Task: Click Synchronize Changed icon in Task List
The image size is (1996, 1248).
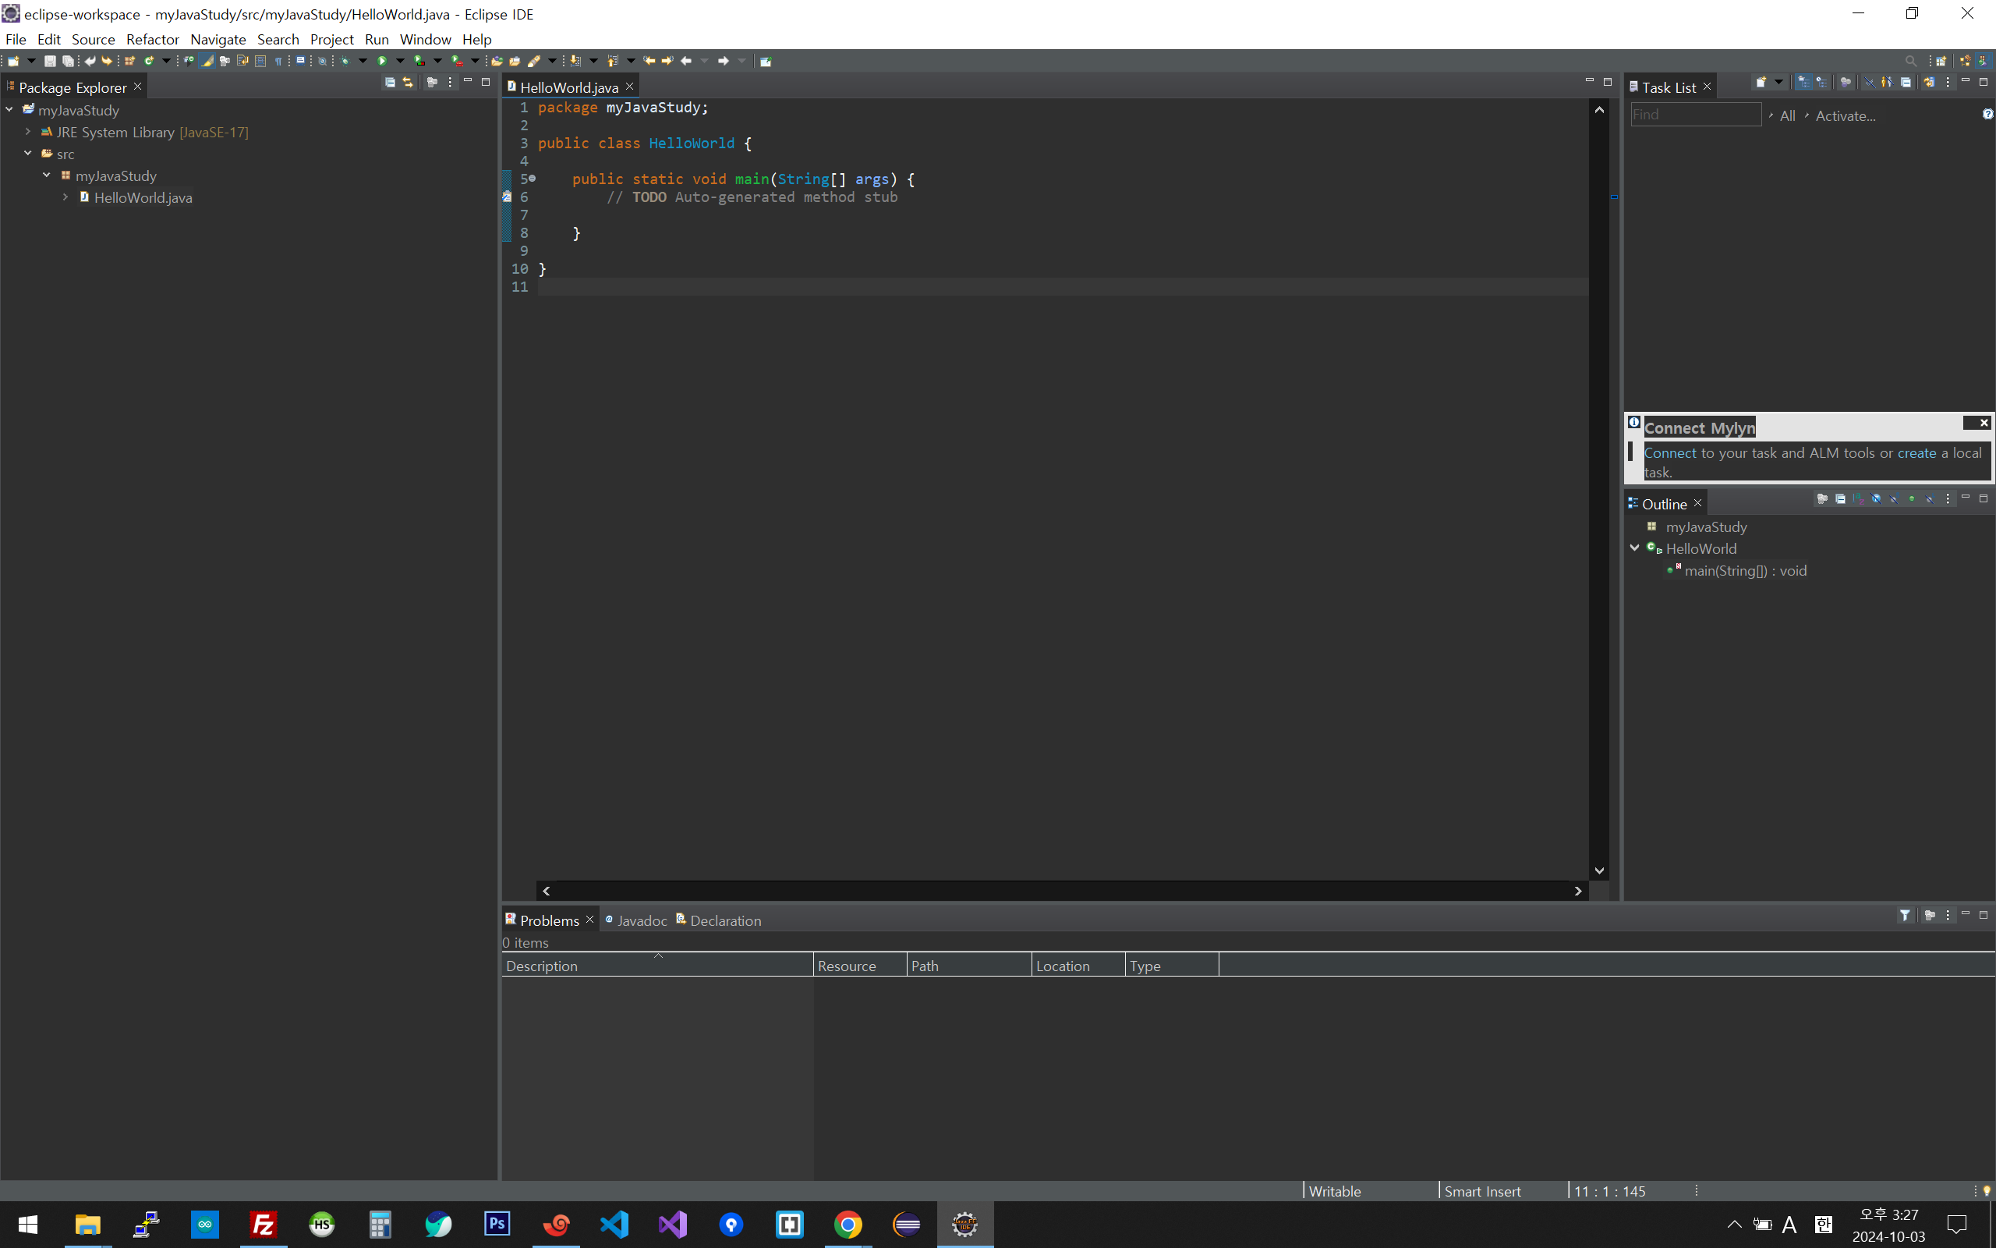Action: click(x=1928, y=83)
